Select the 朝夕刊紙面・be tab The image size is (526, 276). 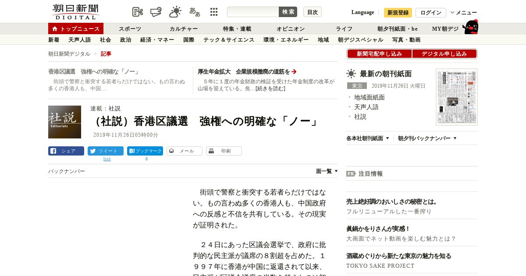(398, 29)
